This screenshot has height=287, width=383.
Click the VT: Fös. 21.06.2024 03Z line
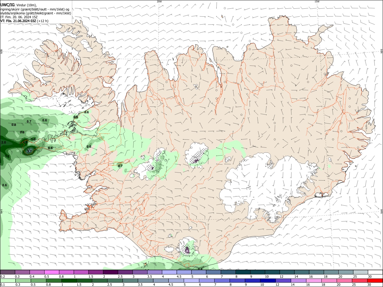24,21
